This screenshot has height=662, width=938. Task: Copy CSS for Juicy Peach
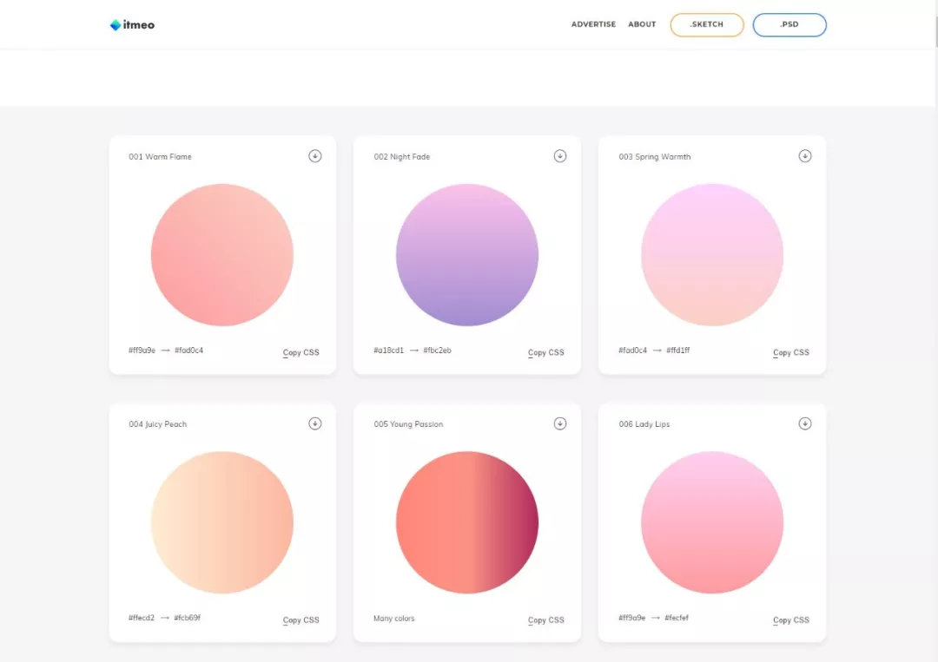pyautogui.click(x=301, y=620)
